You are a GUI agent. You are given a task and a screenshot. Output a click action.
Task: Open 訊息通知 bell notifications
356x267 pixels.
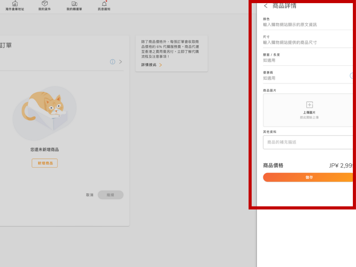104,4
